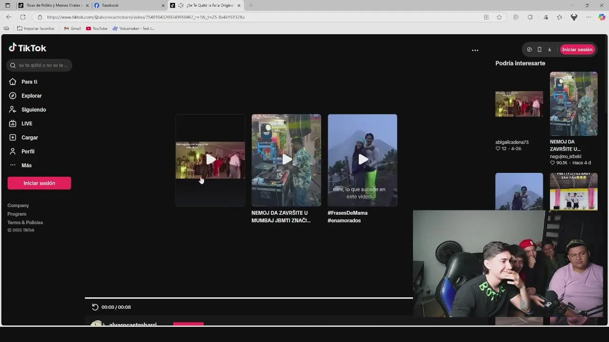Play the party dancing suggested video
Screen dimensions: 609x342
click(210, 160)
